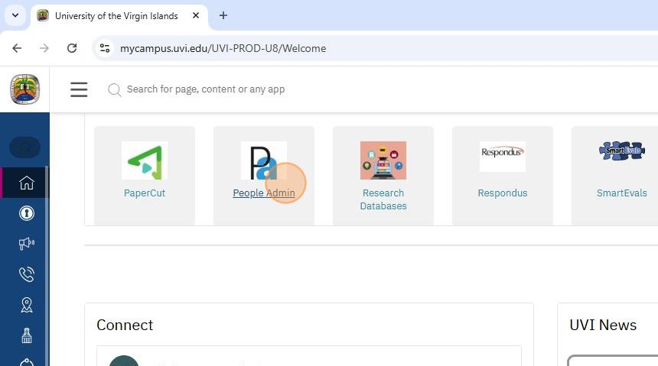Click the UVI seal logo
Screen dimensions: 658x366
click(25, 89)
